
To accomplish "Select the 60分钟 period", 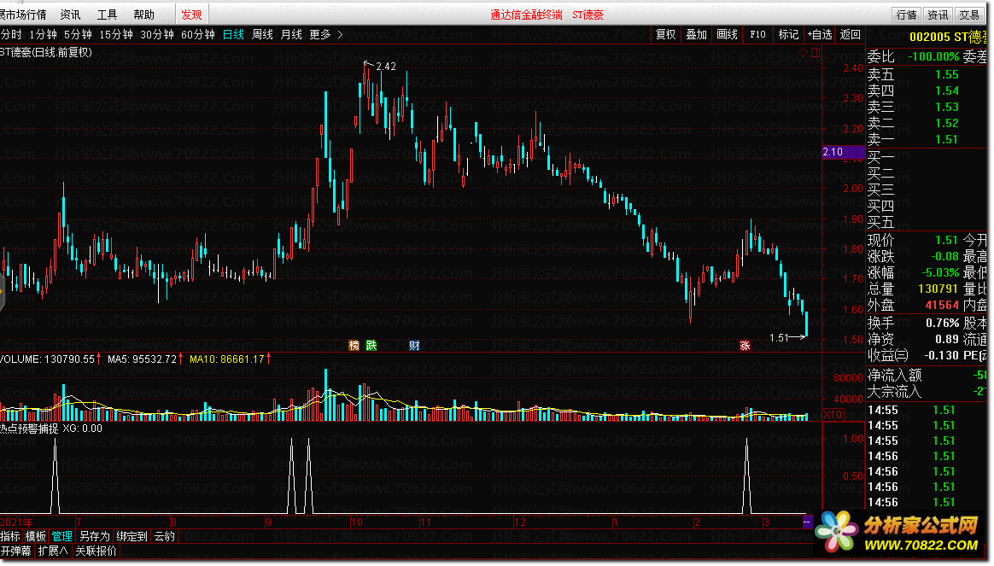I will coord(198,34).
